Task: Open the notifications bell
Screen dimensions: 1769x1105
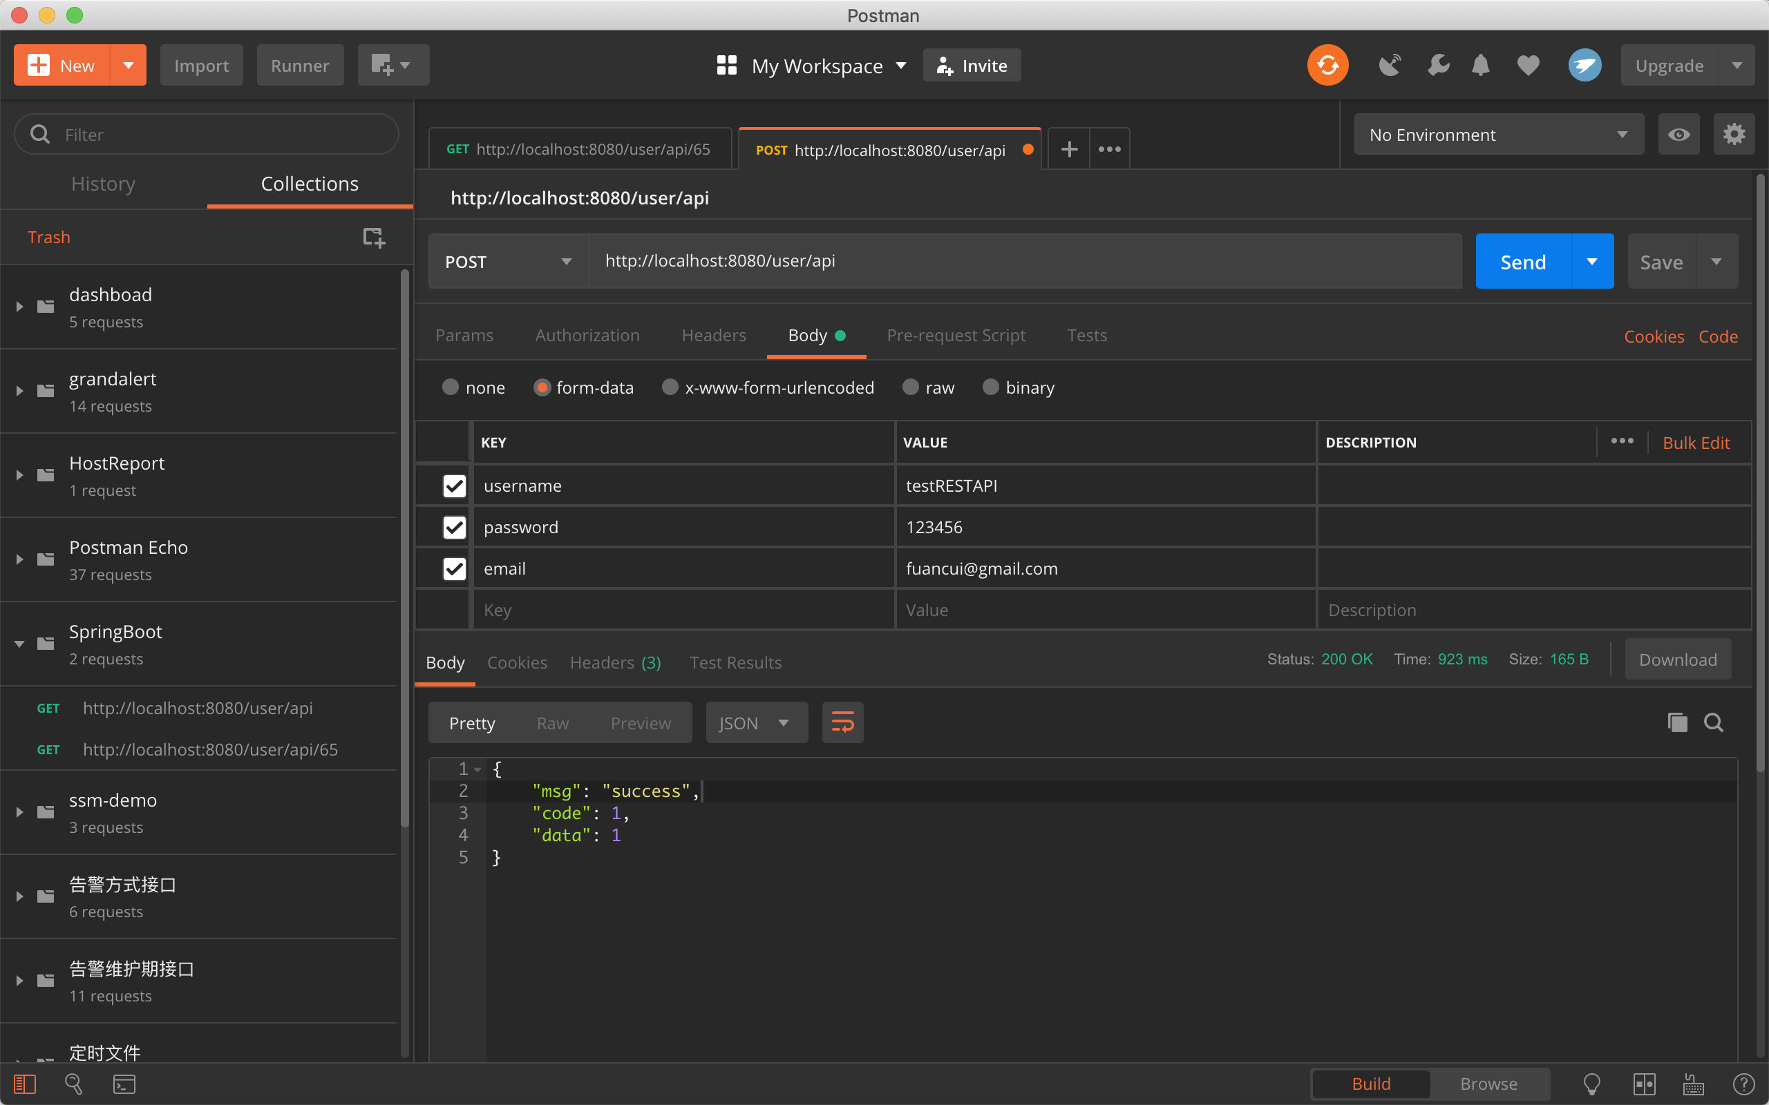Action: [x=1480, y=66]
